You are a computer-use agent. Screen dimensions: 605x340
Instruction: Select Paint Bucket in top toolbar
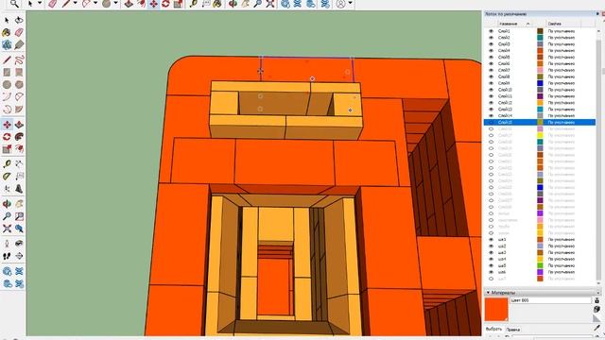[217, 4]
